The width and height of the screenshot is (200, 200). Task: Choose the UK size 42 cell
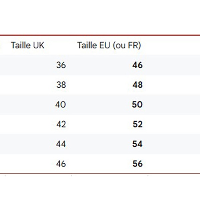(x=61, y=124)
